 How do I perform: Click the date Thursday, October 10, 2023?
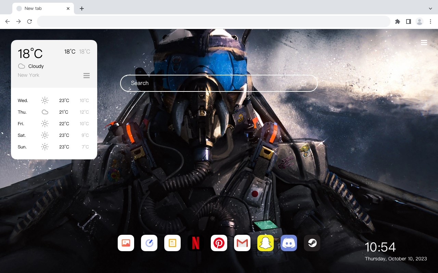point(396,259)
